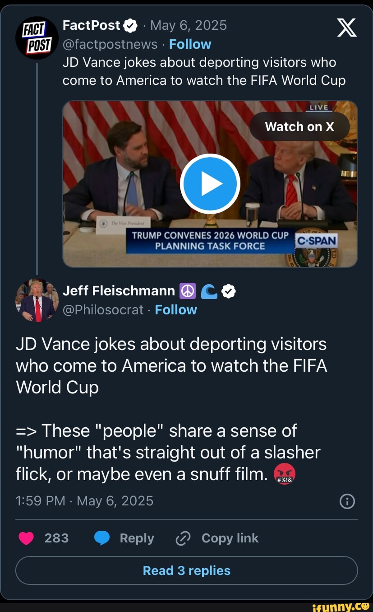Click the verified badge next to FactPost
The image size is (373, 612).
pos(130,25)
